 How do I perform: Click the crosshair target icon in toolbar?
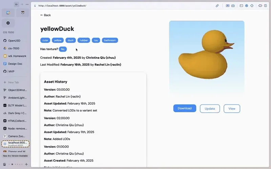(252, 6)
